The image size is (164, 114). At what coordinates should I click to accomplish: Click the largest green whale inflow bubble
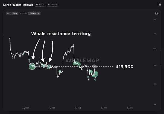(x=32, y=66)
